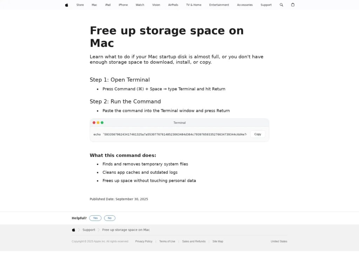Select No for helpful feedback
Screen dimensions: 359x269
click(x=110, y=218)
